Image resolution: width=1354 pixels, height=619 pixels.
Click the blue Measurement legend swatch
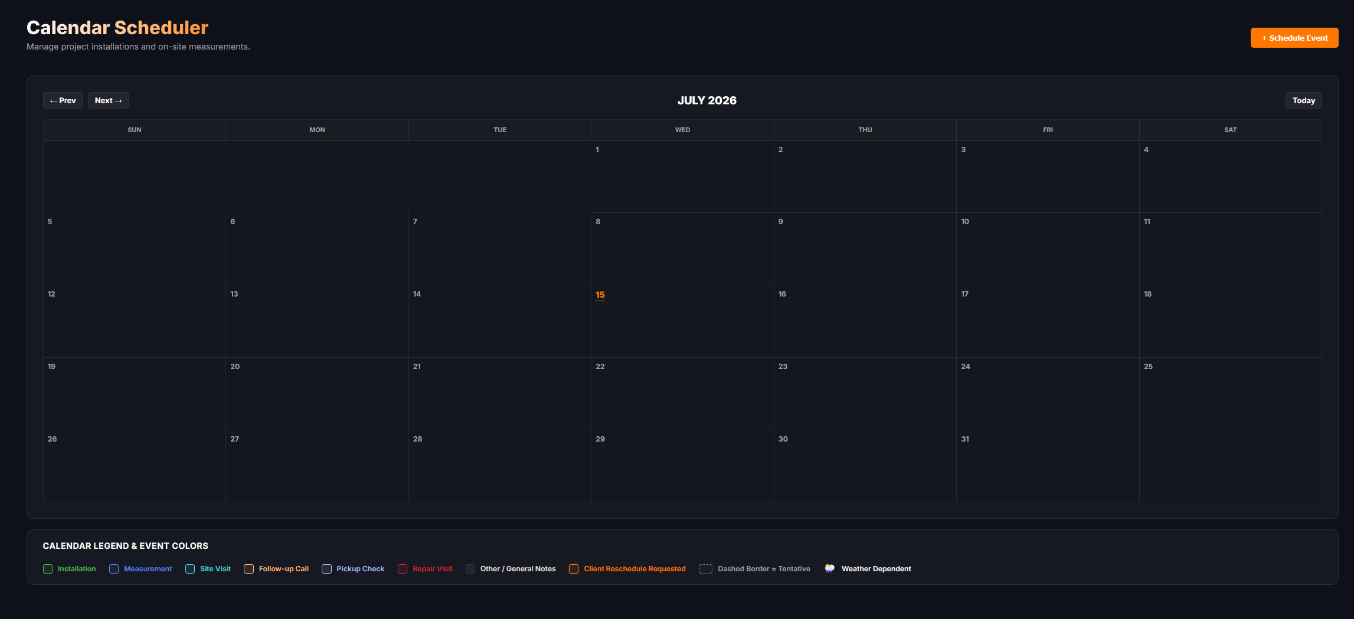click(x=114, y=569)
